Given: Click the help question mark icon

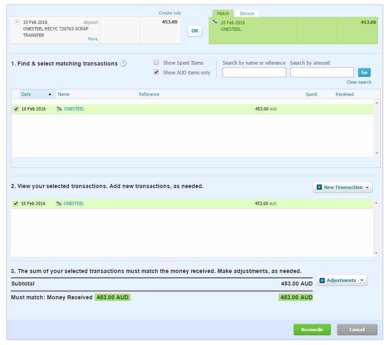Looking at the screenshot, I should pyautogui.click(x=124, y=63).
